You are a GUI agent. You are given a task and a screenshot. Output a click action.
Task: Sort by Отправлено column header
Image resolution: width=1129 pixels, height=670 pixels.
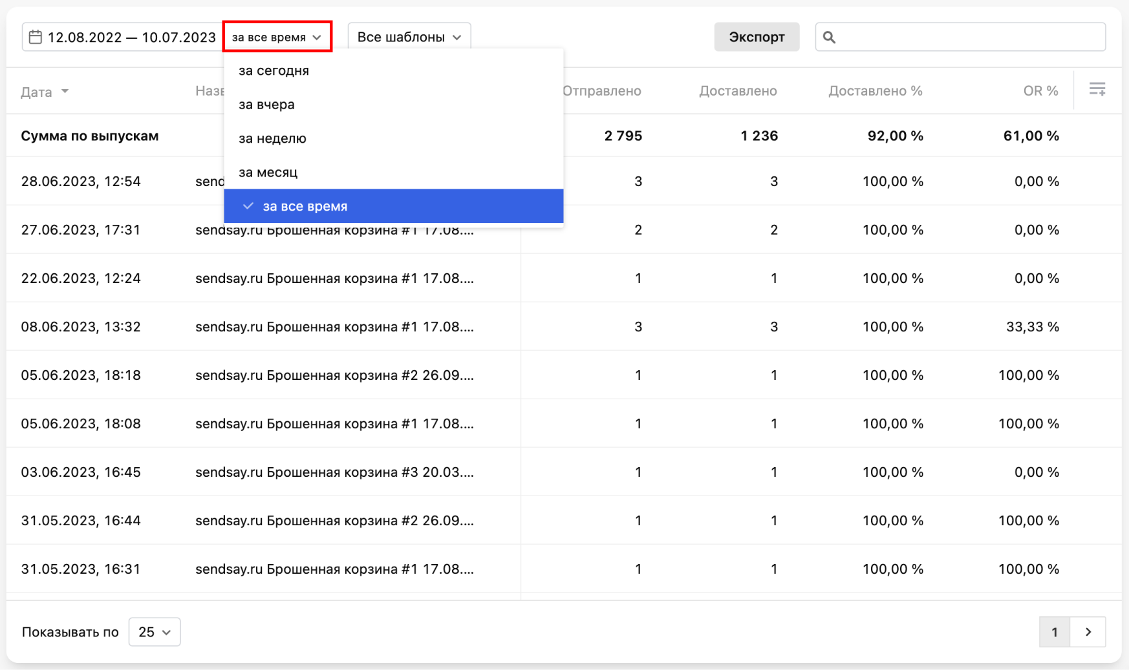tap(601, 91)
